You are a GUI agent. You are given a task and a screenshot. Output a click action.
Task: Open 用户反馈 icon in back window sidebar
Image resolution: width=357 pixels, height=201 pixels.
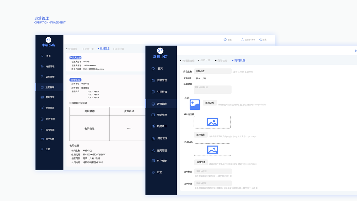click(x=42, y=139)
